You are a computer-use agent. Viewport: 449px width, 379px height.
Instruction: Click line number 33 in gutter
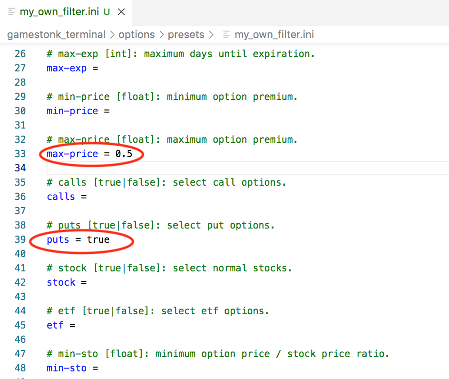(x=20, y=154)
